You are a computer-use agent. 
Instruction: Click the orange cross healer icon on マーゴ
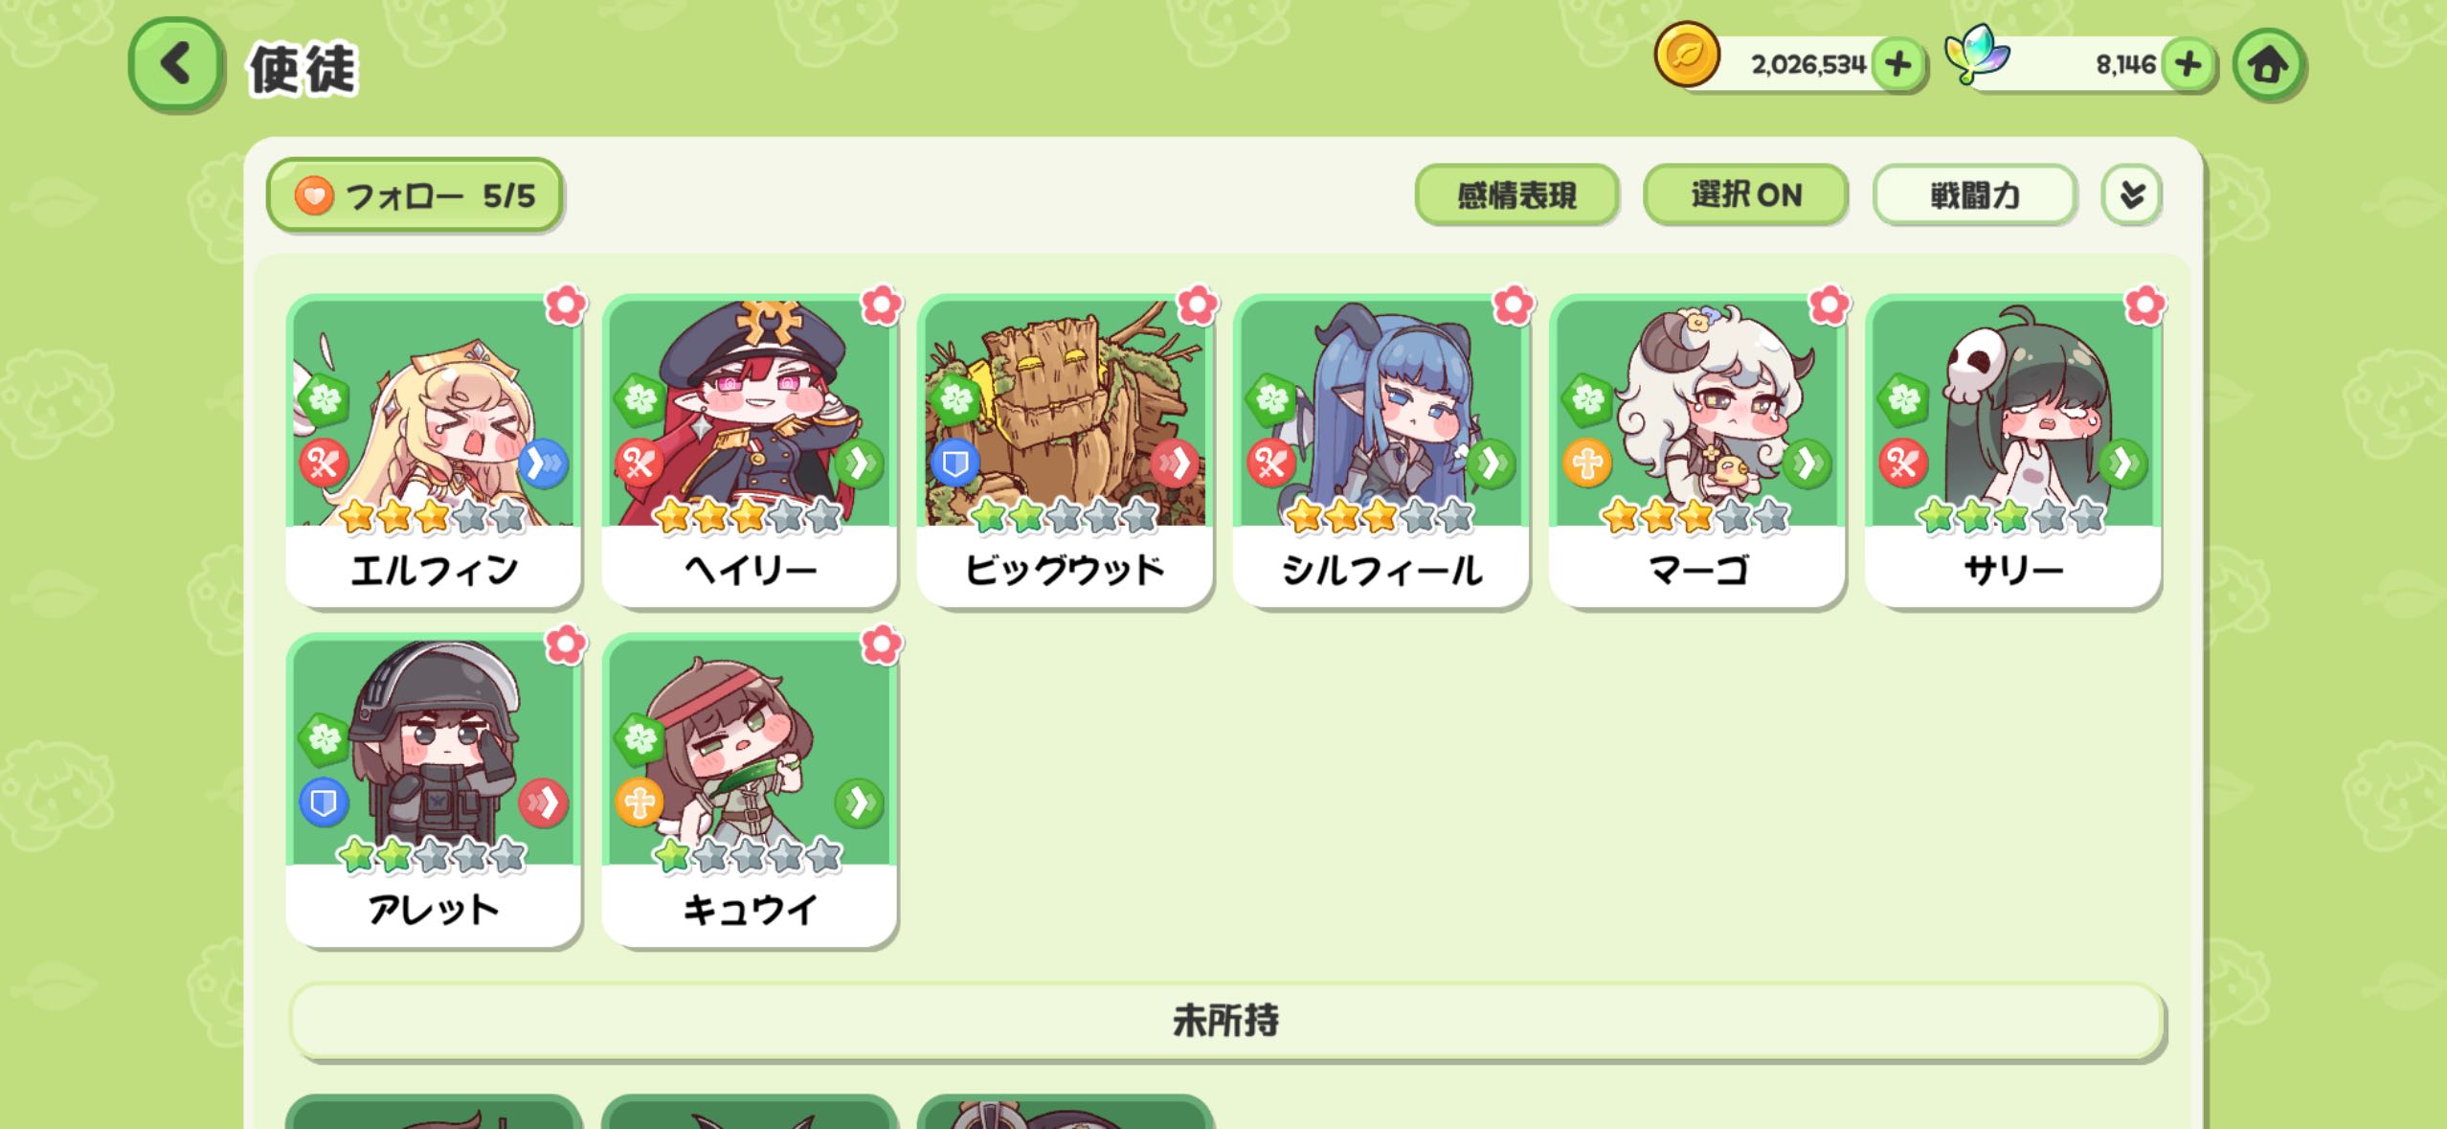tap(1586, 463)
